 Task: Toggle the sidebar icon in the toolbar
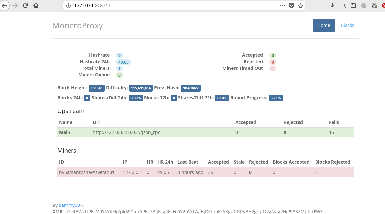(x=353, y=6)
